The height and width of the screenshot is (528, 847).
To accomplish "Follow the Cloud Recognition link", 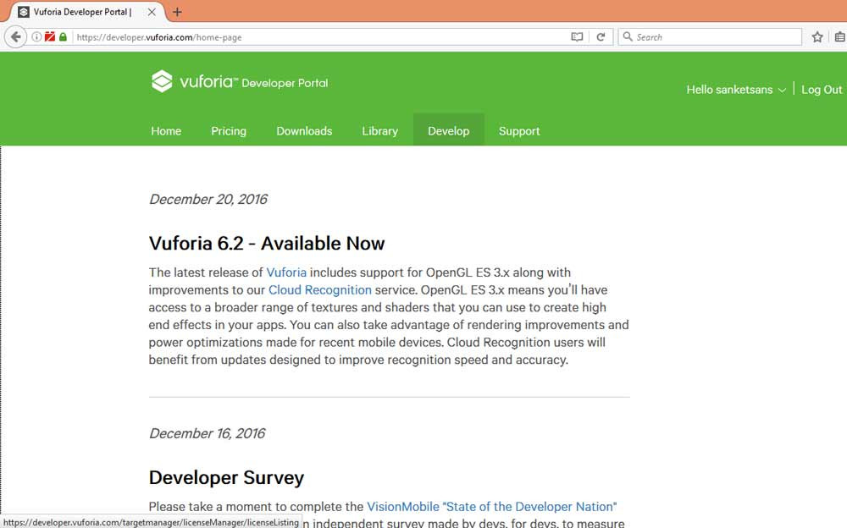I will [x=320, y=290].
